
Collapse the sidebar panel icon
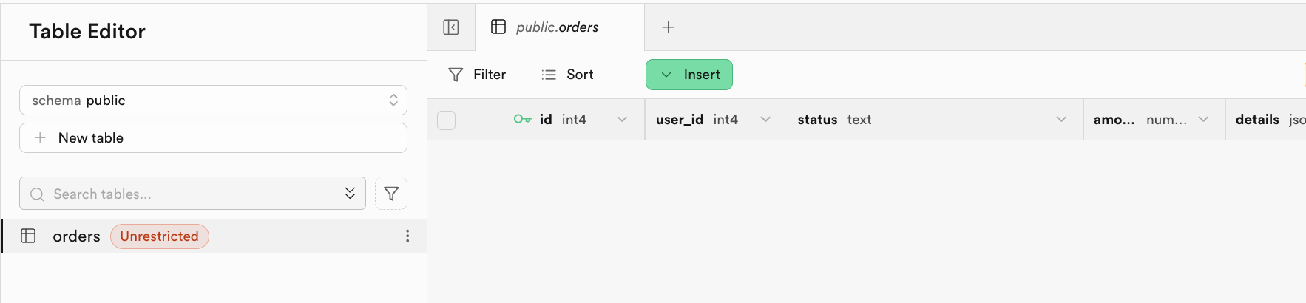click(451, 27)
